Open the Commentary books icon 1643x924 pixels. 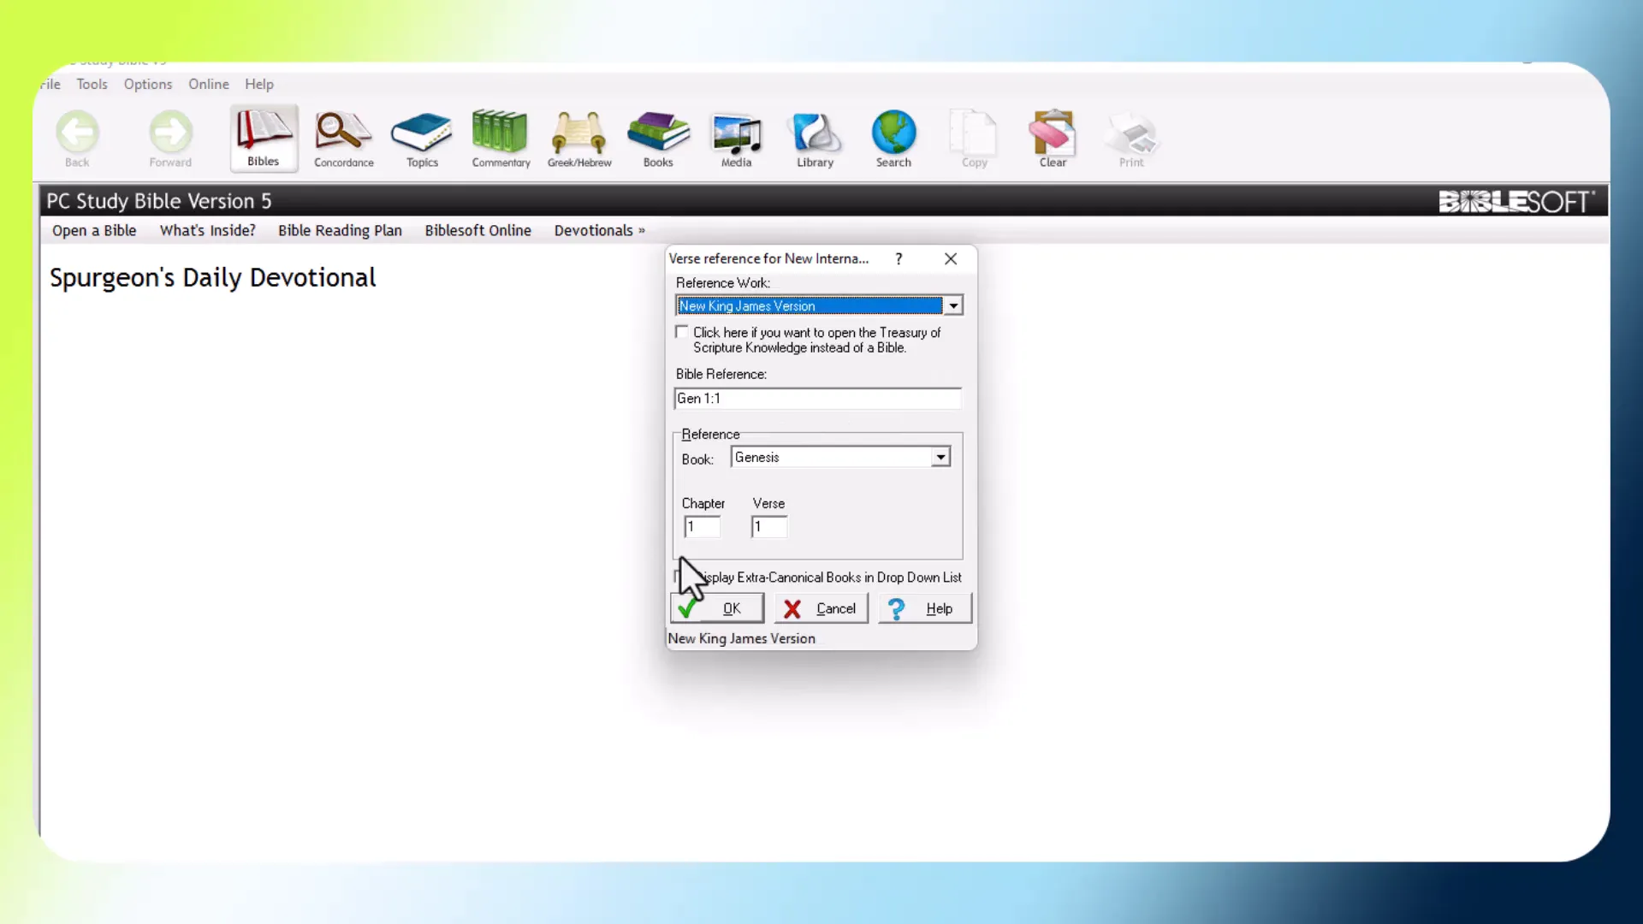pyautogui.click(x=501, y=138)
